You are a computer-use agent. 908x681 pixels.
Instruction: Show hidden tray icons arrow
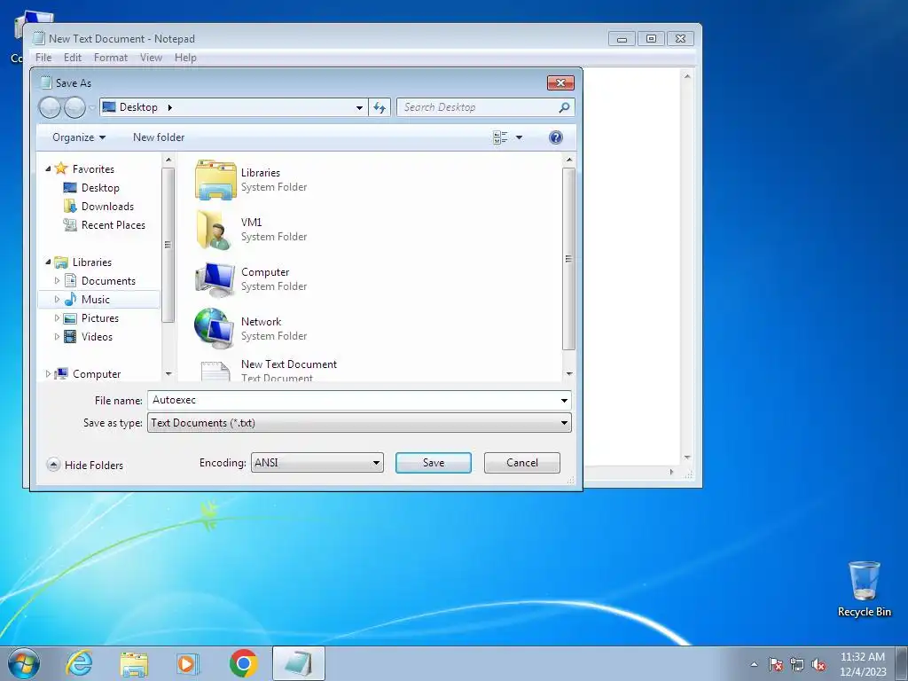754,664
